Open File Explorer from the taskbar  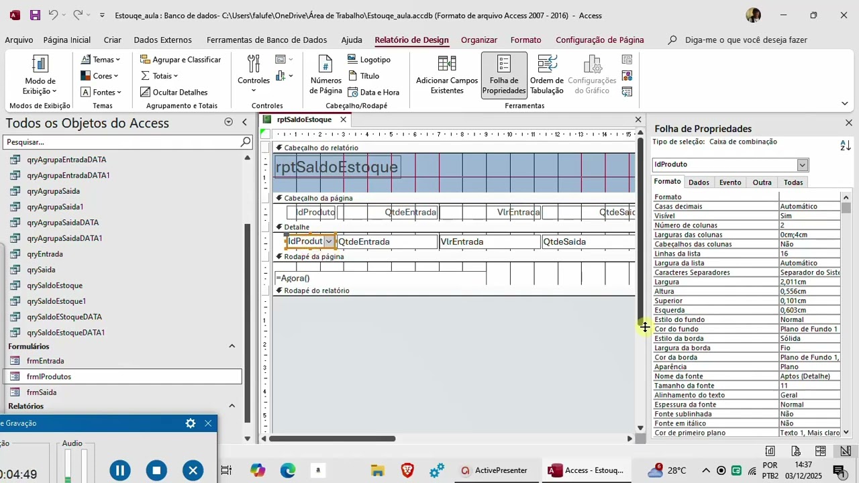[377, 470]
